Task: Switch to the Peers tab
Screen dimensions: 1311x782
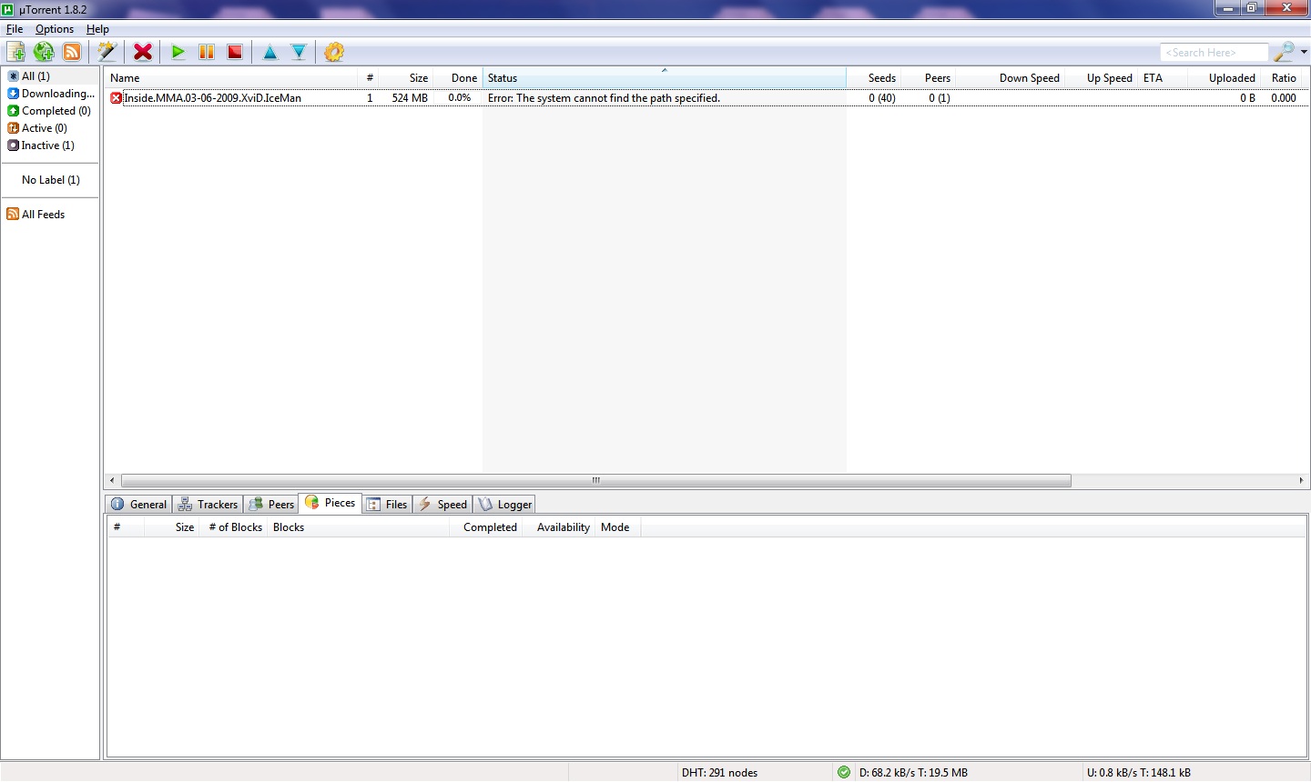Action: [271, 505]
